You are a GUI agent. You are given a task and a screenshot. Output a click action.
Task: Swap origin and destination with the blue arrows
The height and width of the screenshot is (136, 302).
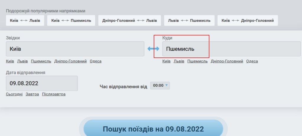153,49
